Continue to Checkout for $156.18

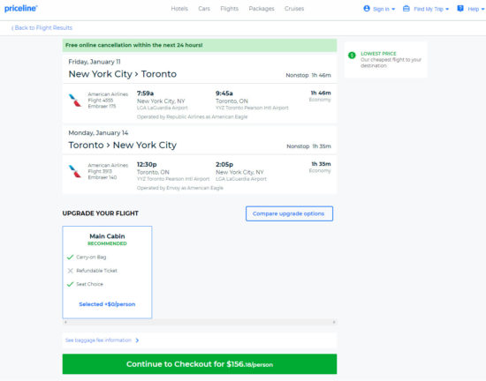200,364
